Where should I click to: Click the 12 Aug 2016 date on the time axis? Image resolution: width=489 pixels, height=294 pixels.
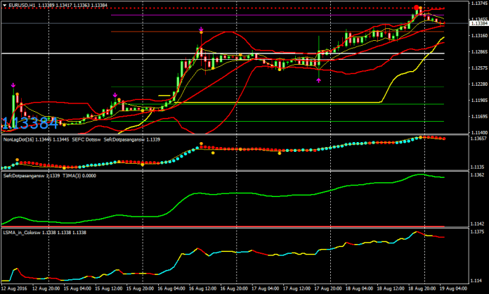pyautogui.click(x=14, y=288)
